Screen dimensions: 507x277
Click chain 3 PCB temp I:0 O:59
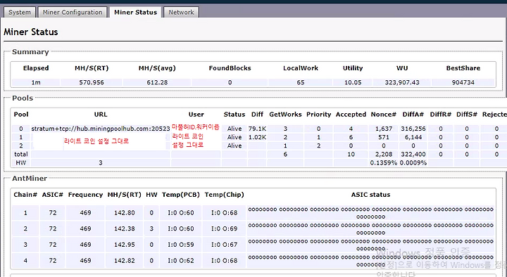pyautogui.click(x=181, y=245)
